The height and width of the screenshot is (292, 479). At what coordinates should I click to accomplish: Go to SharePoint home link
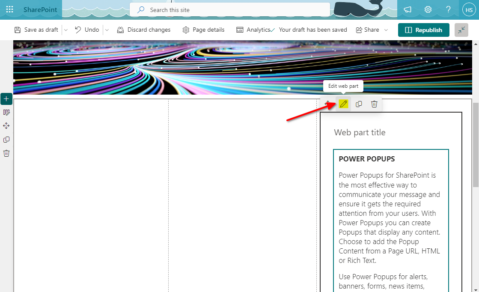(x=40, y=10)
